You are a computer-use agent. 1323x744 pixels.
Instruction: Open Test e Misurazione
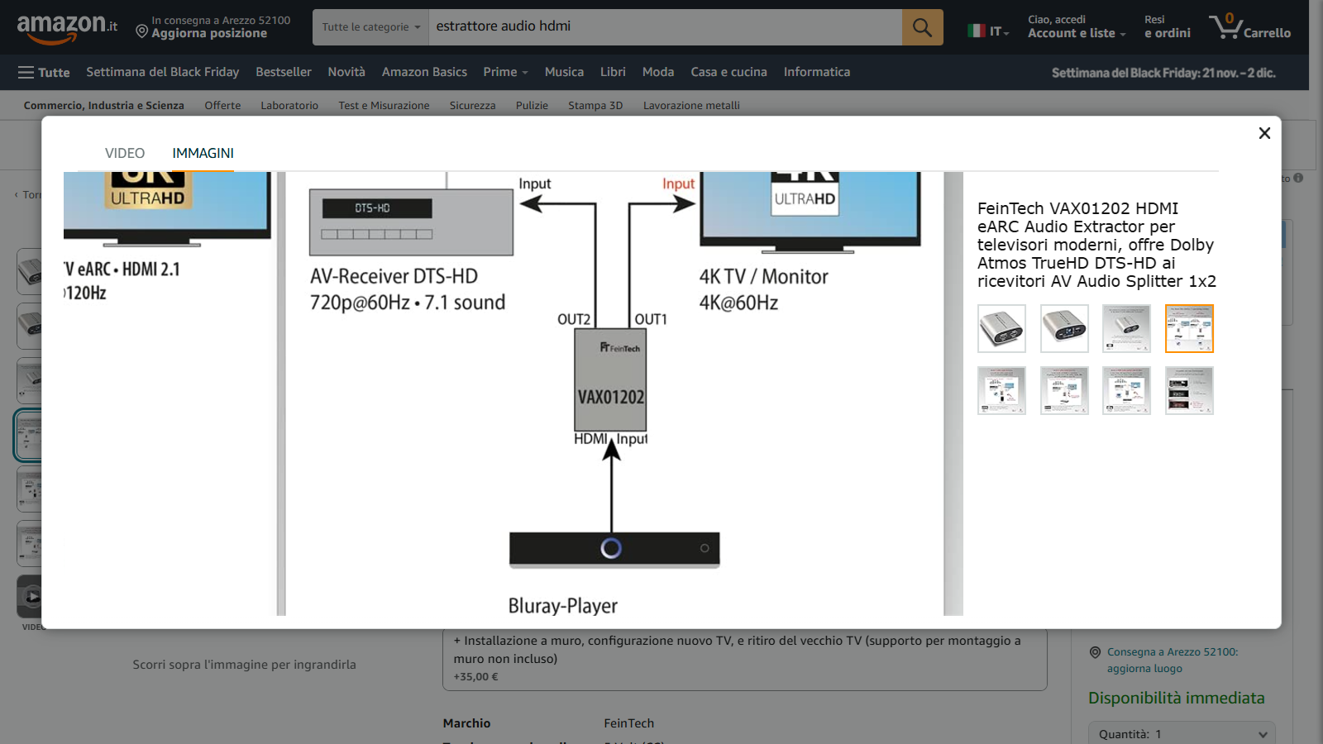pyautogui.click(x=384, y=106)
